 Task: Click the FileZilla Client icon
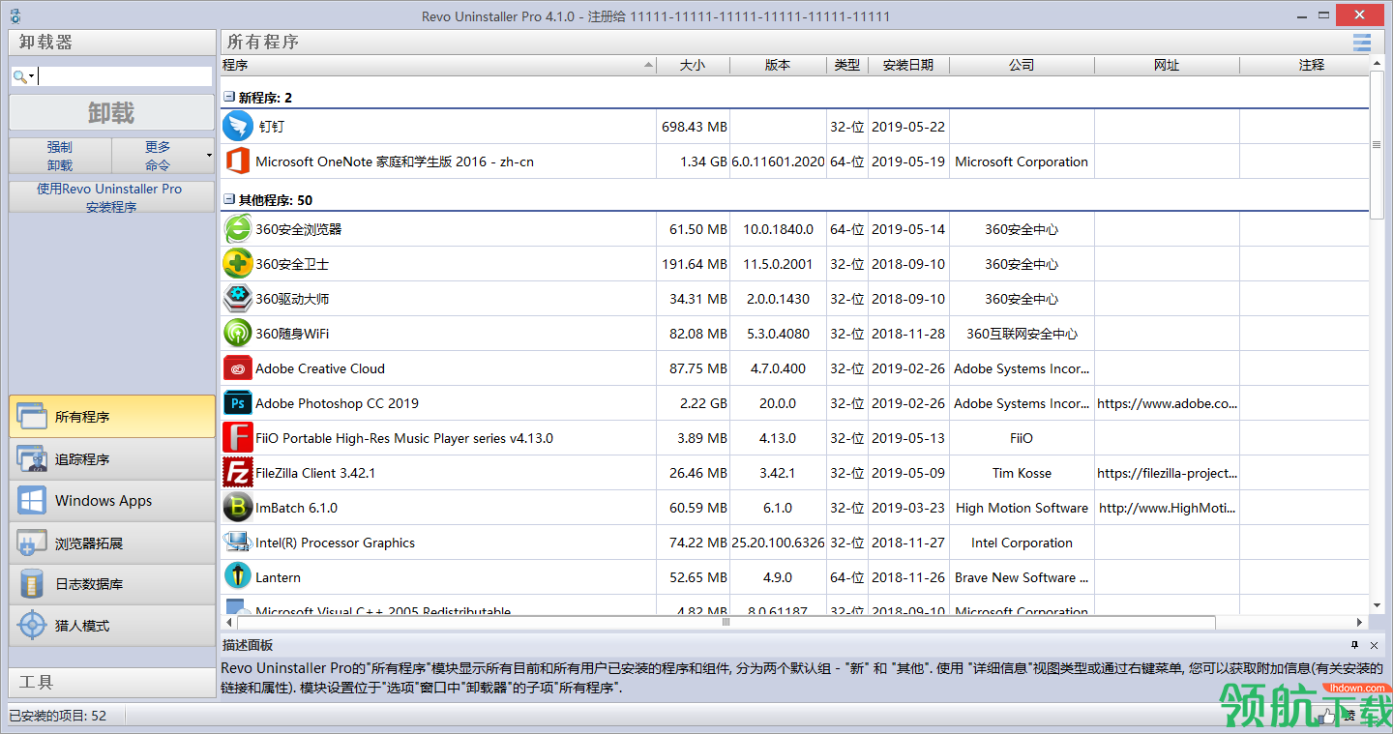click(238, 473)
